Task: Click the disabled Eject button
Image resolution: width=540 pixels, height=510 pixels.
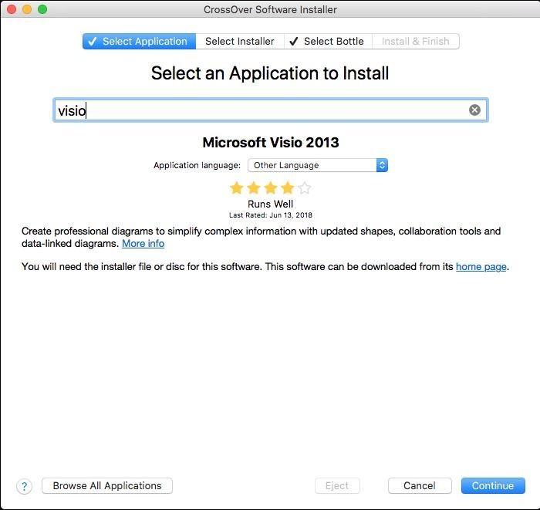Action: click(337, 485)
